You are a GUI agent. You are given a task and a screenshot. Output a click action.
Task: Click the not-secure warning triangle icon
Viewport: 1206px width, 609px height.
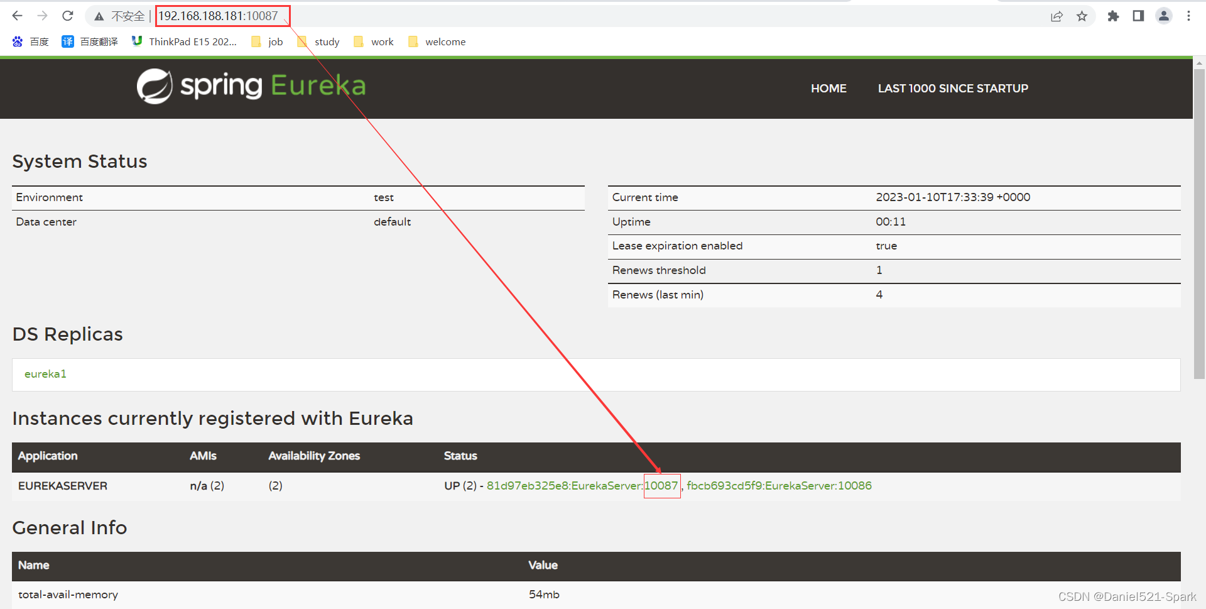tap(99, 16)
